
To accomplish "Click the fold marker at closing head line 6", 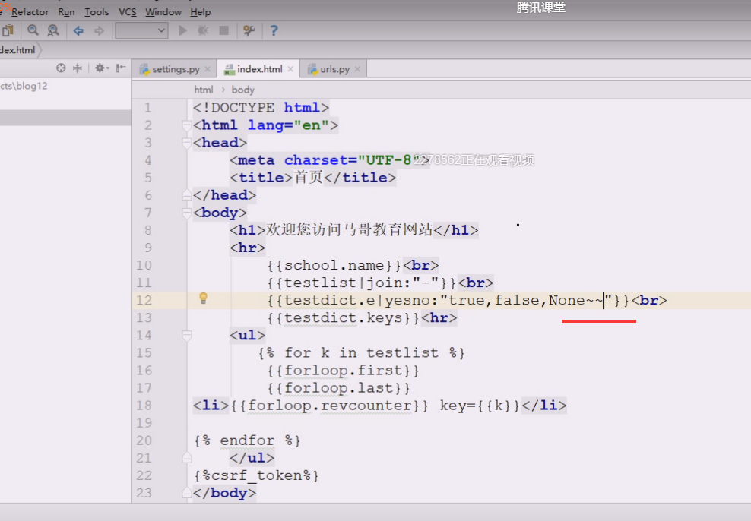I will point(187,195).
